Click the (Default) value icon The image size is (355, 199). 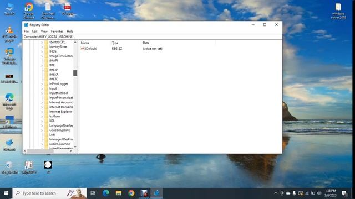point(83,49)
